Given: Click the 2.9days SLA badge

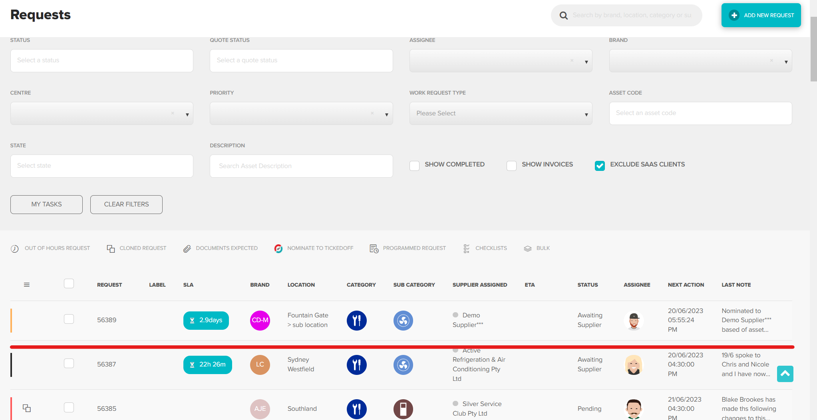Looking at the screenshot, I should 206,321.
